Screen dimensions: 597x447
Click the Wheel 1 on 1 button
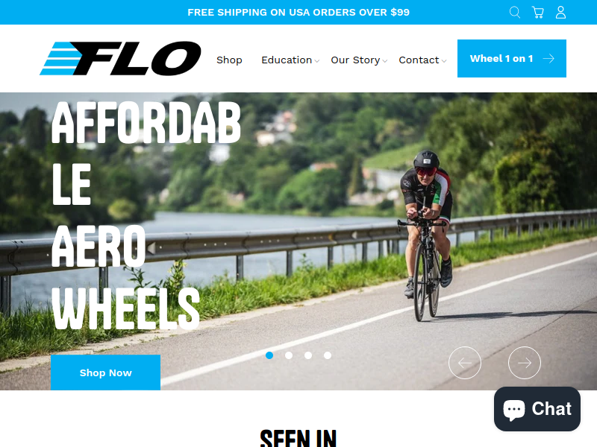(x=512, y=59)
